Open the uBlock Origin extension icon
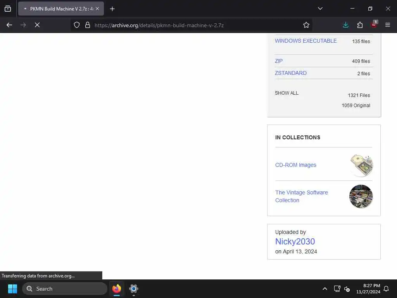The height and width of the screenshot is (298, 397). [x=374, y=24]
